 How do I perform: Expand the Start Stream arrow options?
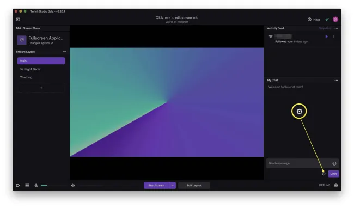(x=173, y=185)
